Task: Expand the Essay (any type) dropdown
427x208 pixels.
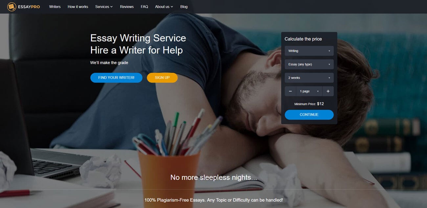Action: pos(309,64)
